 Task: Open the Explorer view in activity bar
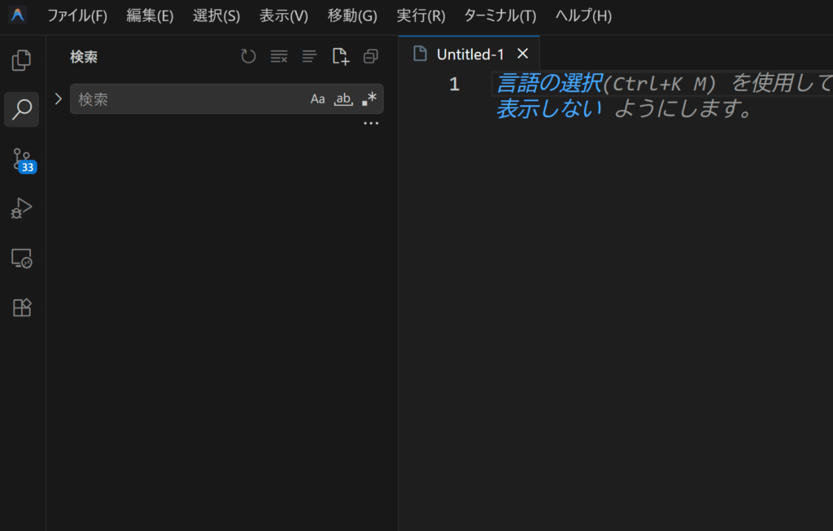tap(21, 60)
